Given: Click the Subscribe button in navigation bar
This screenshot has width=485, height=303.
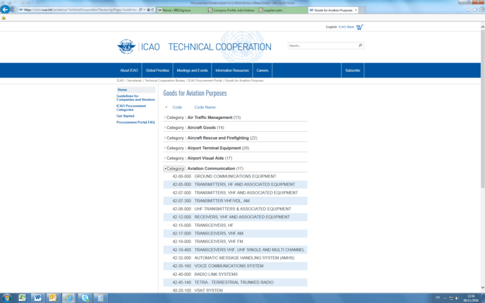Looking at the screenshot, I should 352,70.
